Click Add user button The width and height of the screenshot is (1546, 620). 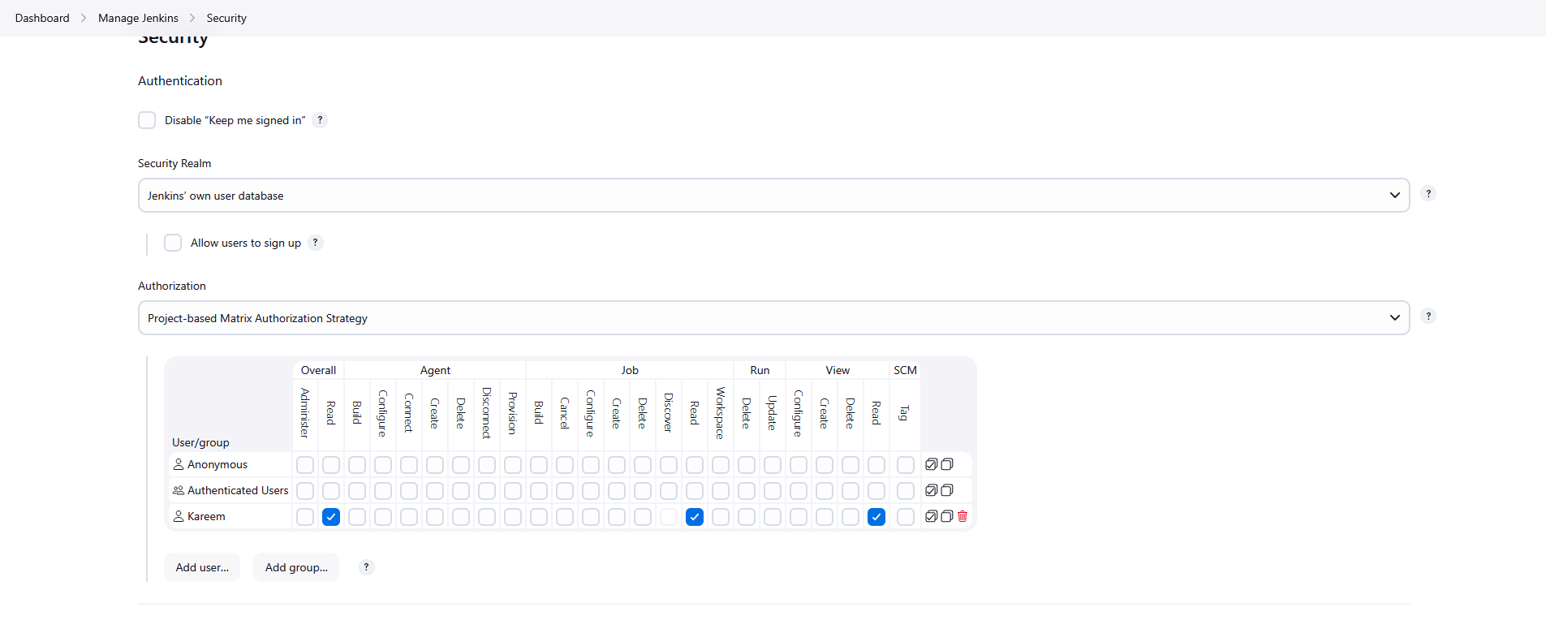click(202, 567)
